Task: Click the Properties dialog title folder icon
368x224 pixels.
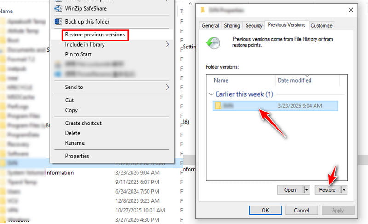Action: pos(202,10)
